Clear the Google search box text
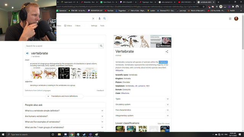Viewport: 244px width, 137px height. click(93, 19)
